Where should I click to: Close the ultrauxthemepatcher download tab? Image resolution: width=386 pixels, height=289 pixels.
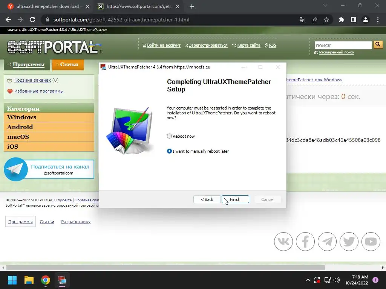pyautogui.click(x=87, y=7)
